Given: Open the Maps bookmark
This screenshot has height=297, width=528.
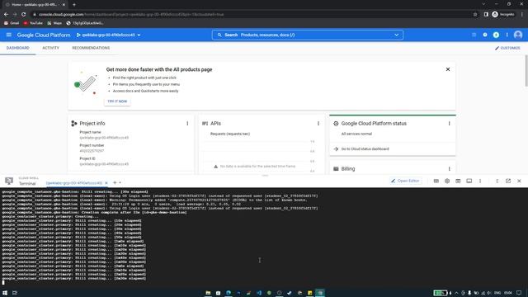Looking at the screenshot, I should pyautogui.click(x=54, y=23).
